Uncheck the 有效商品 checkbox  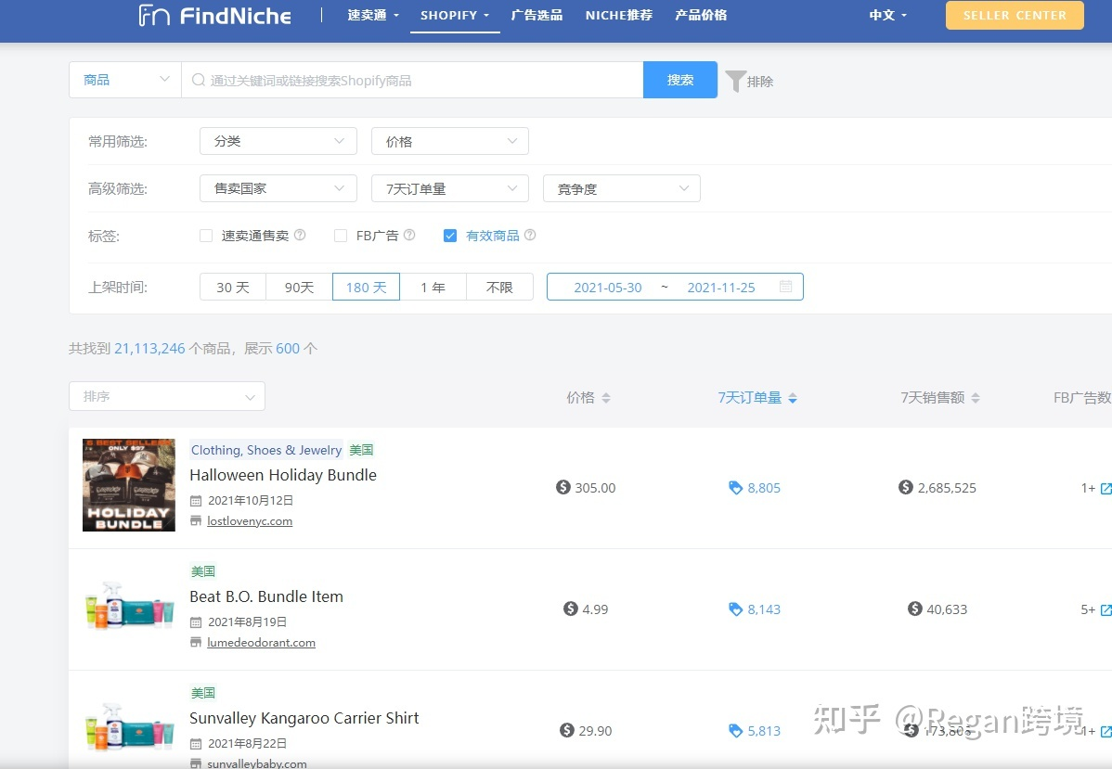tap(450, 235)
